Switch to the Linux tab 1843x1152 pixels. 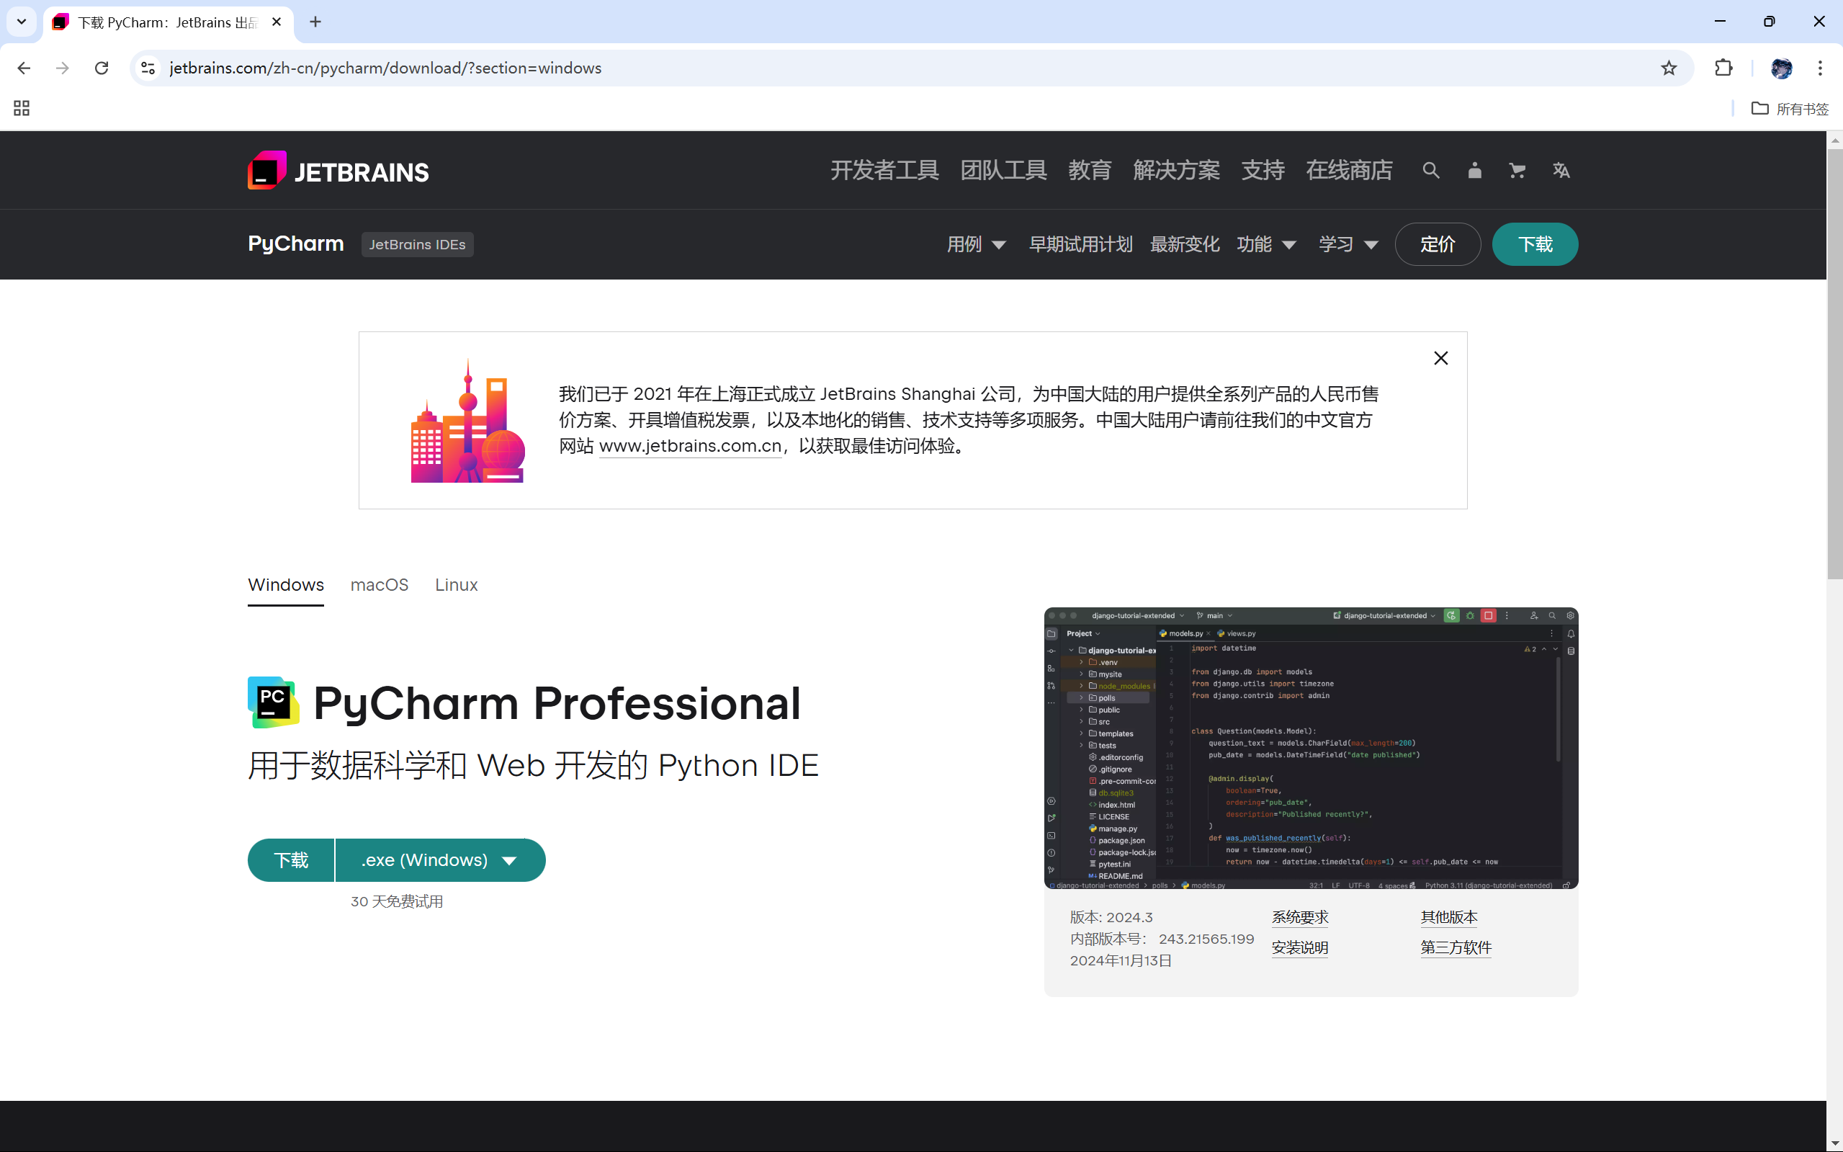456,585
